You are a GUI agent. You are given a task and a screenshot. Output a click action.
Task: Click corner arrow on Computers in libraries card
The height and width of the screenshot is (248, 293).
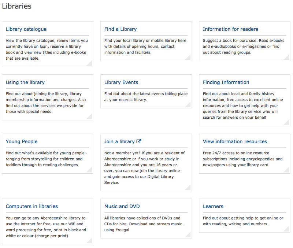89,241
